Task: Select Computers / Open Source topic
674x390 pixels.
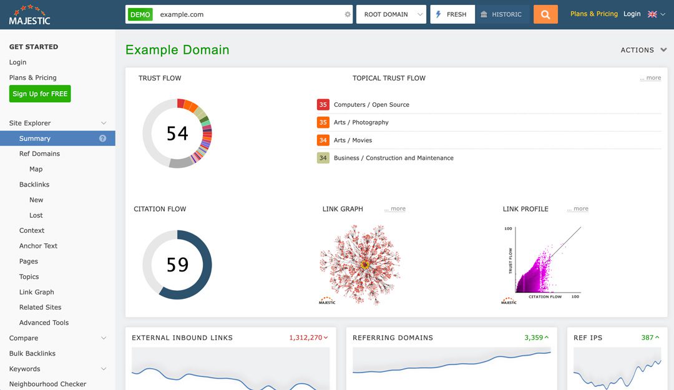Action: click(371, 104)
